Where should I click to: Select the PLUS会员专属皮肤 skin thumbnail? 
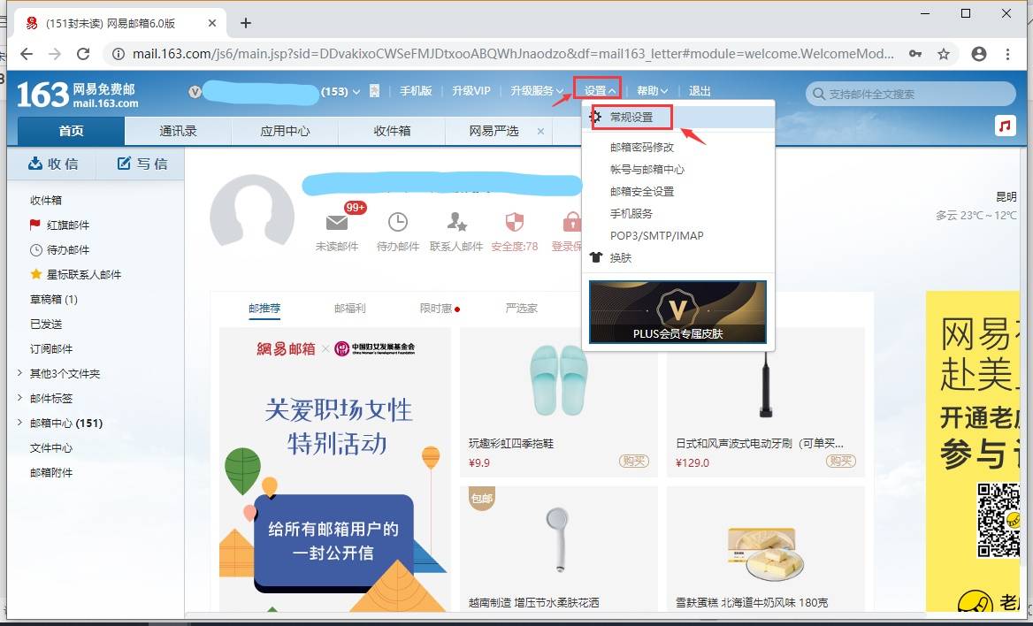pos(677,311)
